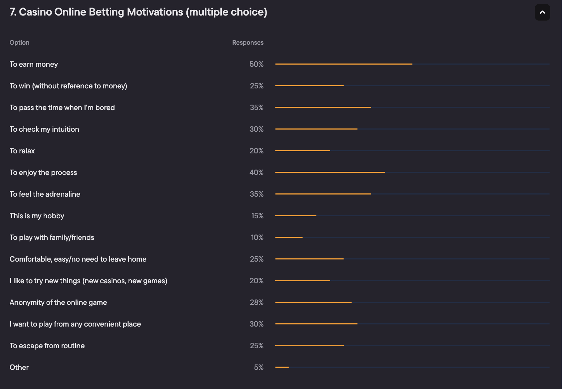Select the 'To earn money' row label
The image size is (562, 389).
tap(34, 64)
